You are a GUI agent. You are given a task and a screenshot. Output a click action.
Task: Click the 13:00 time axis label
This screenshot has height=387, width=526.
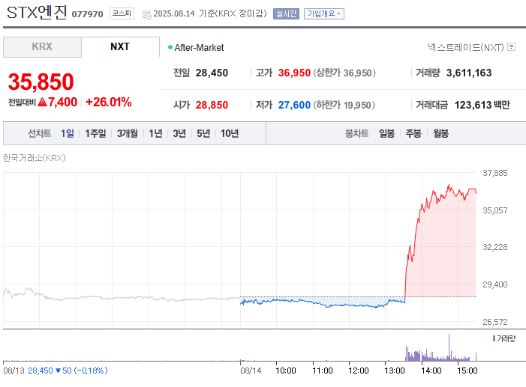[x=395, y=371]
